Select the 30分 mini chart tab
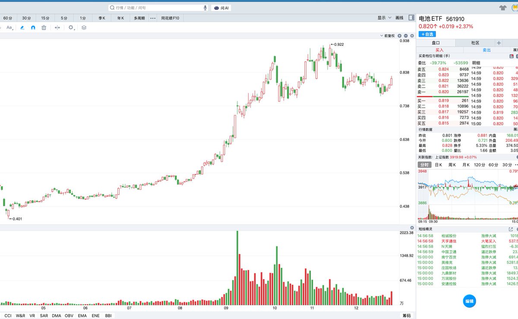 pos(507,165)
